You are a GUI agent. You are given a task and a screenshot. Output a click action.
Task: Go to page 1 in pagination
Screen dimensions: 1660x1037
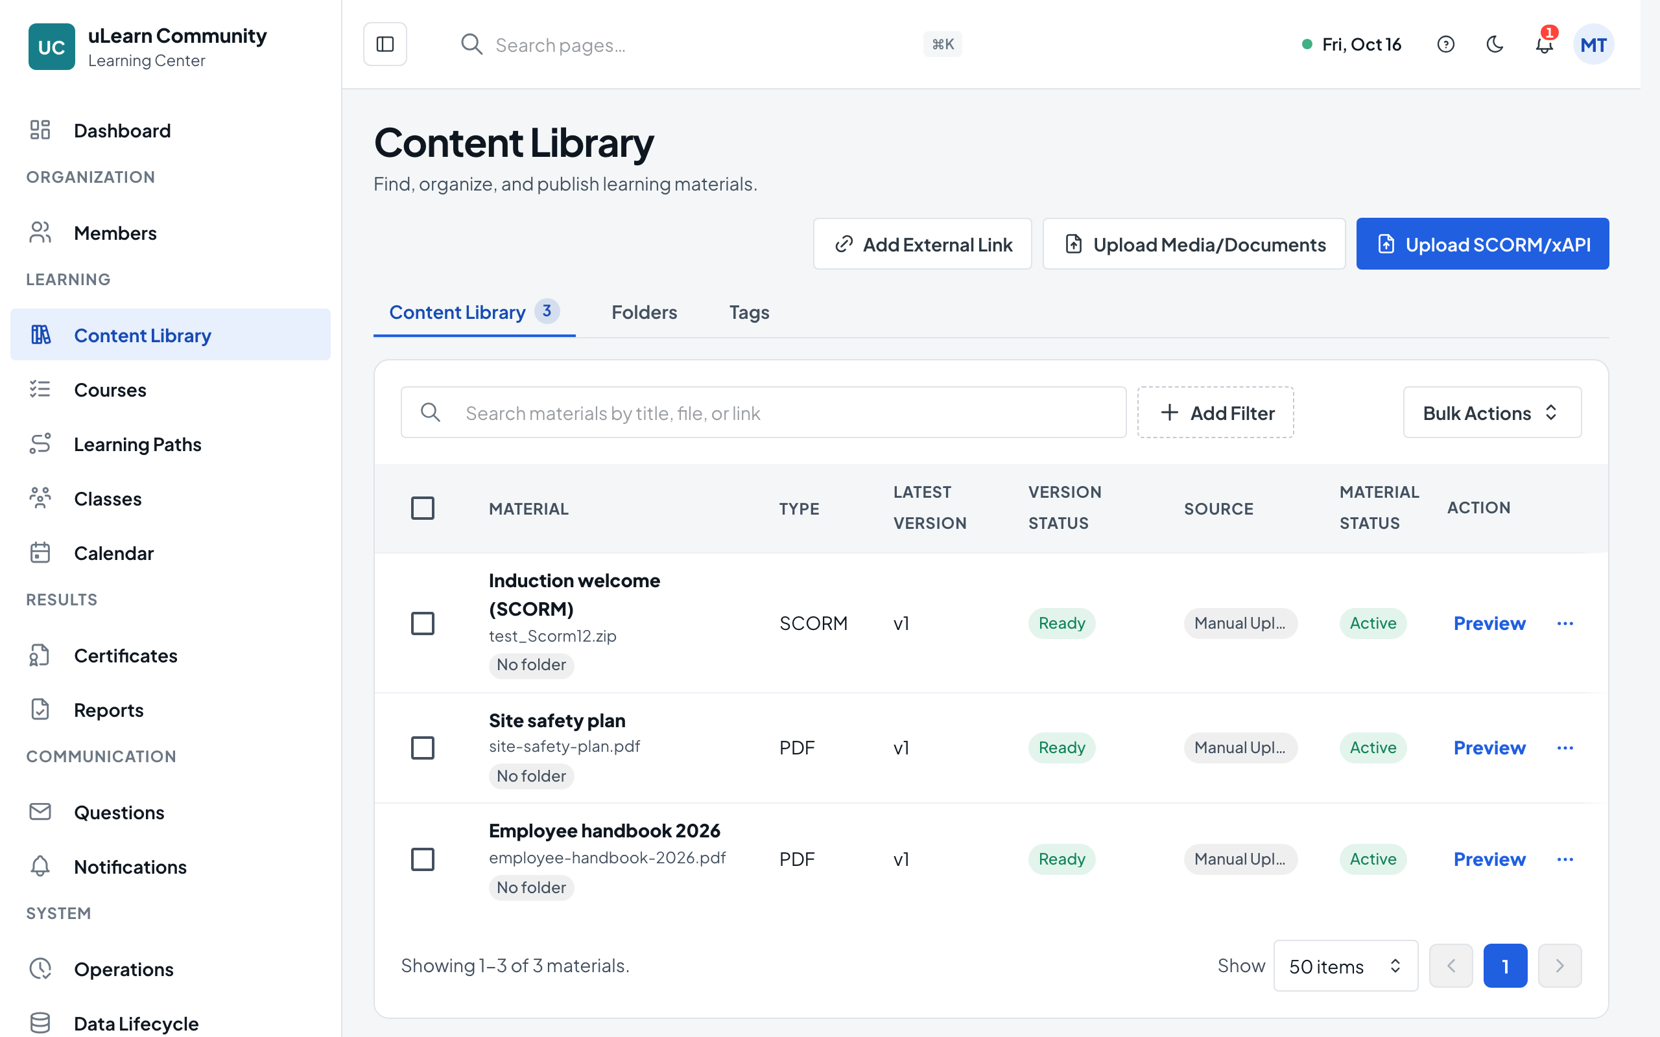click(1505, 966)
